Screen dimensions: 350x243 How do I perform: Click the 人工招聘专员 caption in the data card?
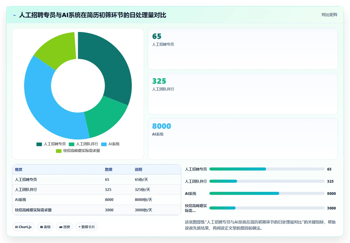(163, 44)
